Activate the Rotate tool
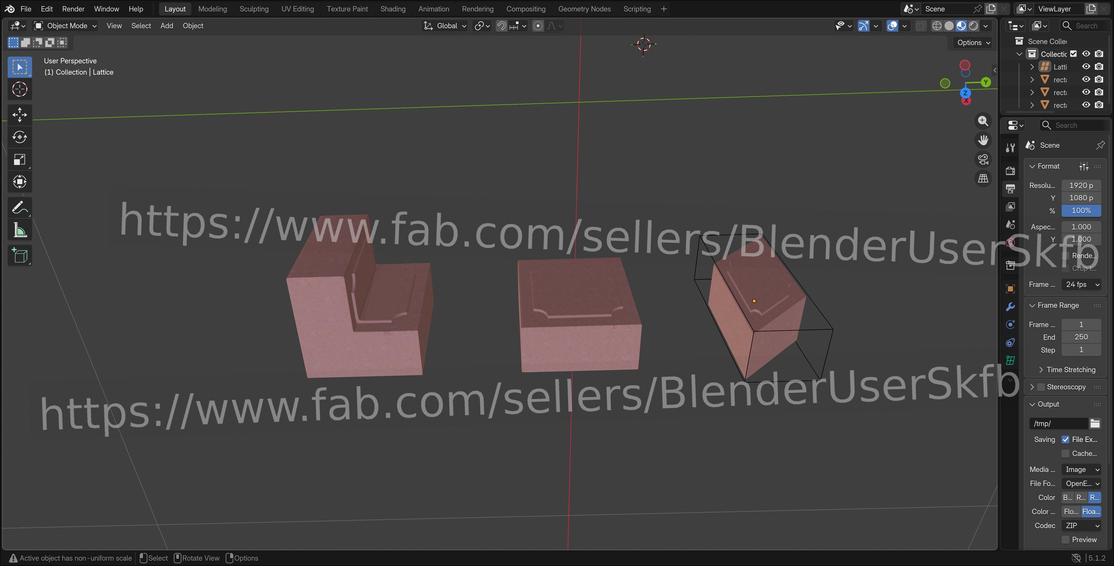The width and height of the screenshot is (1114, 566). [20, 137]
